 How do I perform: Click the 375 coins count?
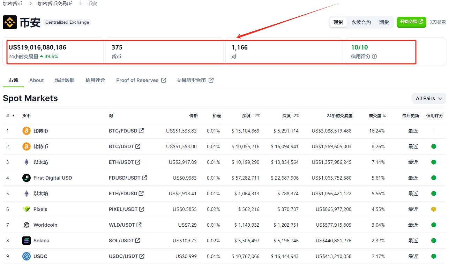point(117,47)
